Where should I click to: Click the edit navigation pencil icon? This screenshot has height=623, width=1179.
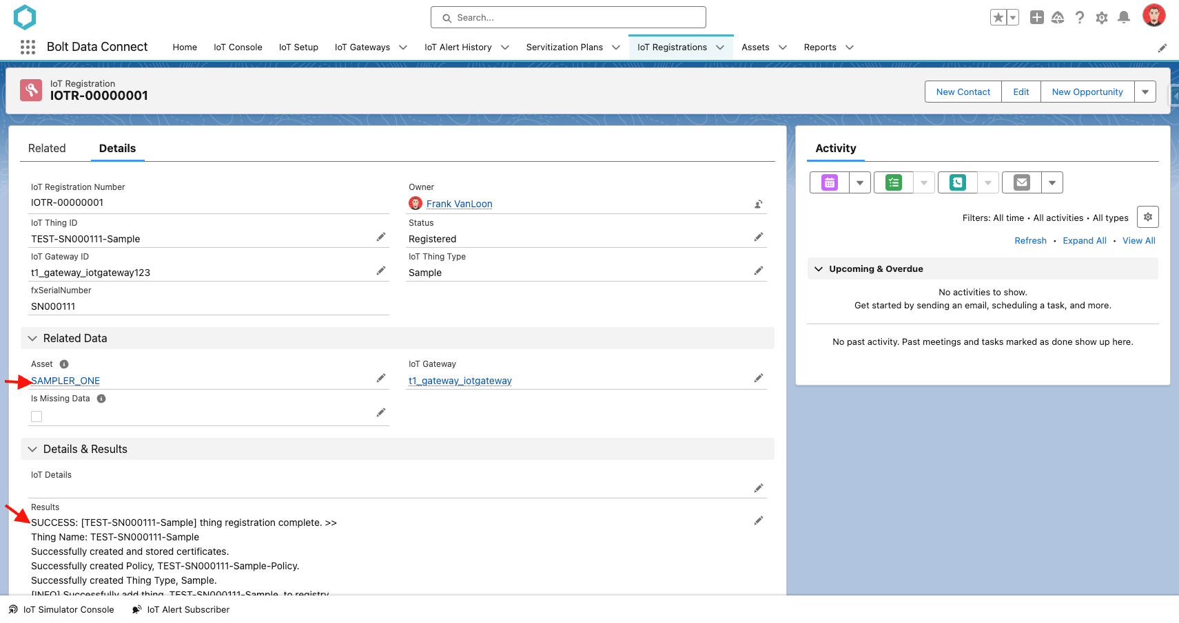[x=1162, y=47]
